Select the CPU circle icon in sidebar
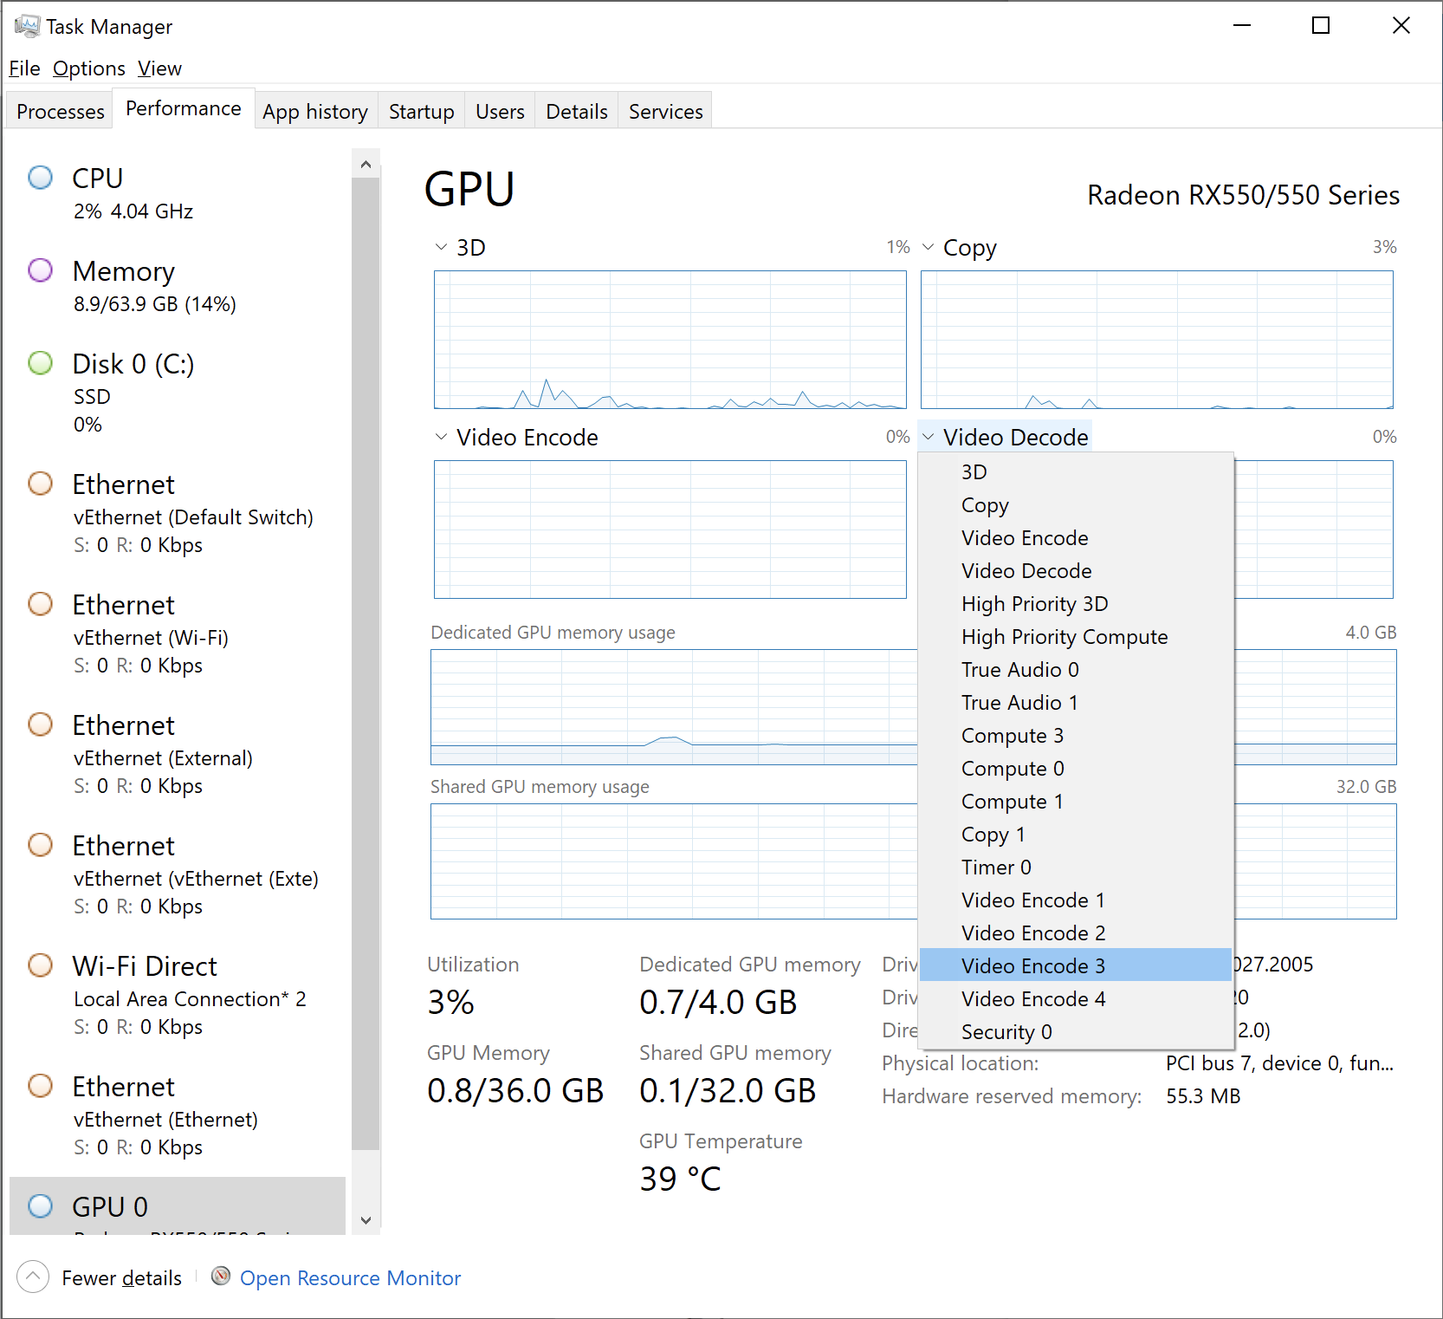Viewport: 1443px width, 1319px height. point(41,178)
